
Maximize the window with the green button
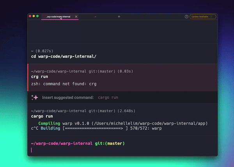point(37,16)
